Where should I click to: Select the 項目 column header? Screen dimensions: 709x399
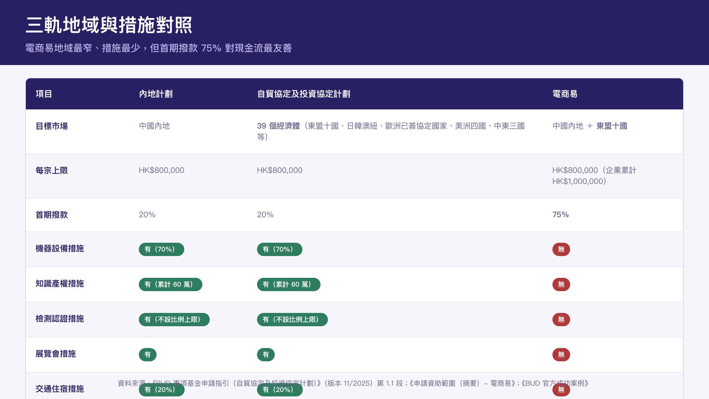[x=44, y=94]
